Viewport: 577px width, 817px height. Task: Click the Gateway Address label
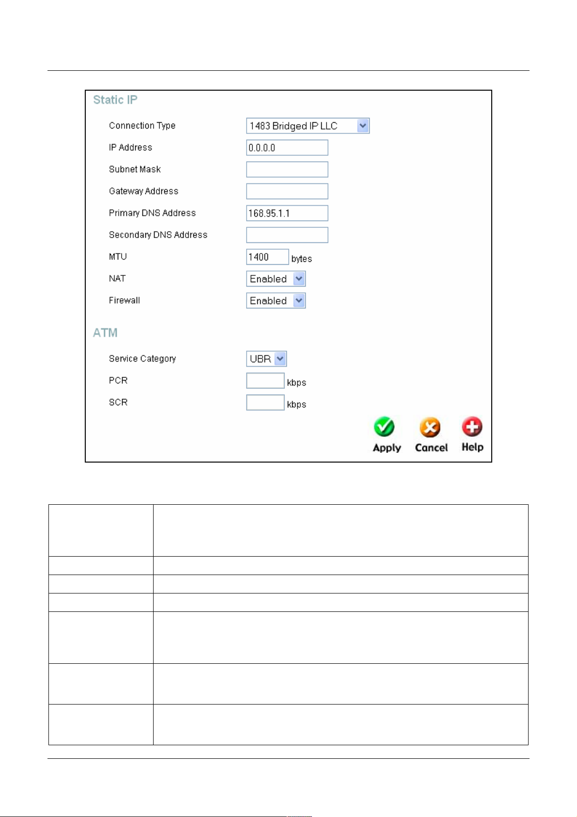coord(143,191)
